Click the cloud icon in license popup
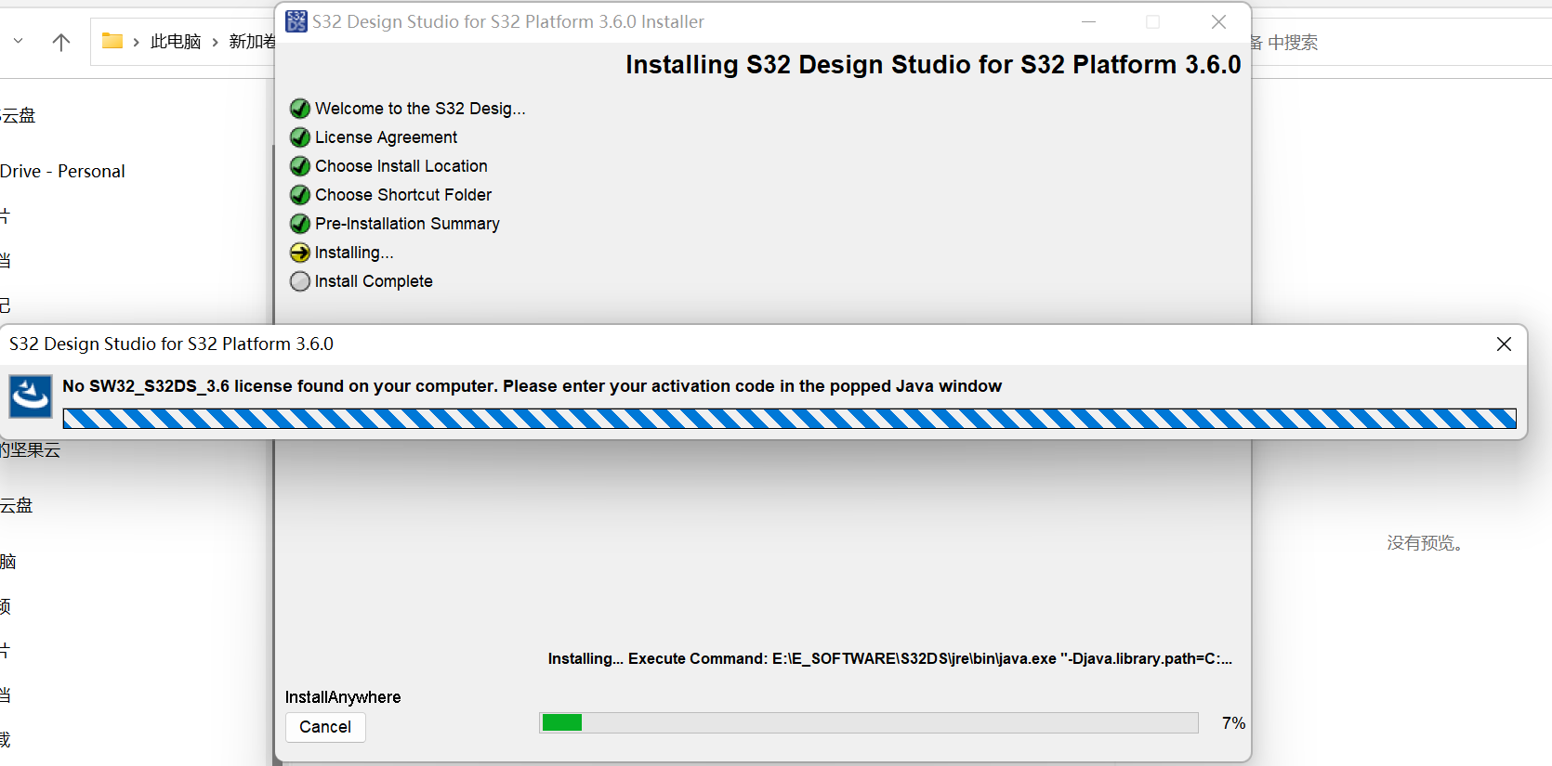1552x766 pixels. 31,396
